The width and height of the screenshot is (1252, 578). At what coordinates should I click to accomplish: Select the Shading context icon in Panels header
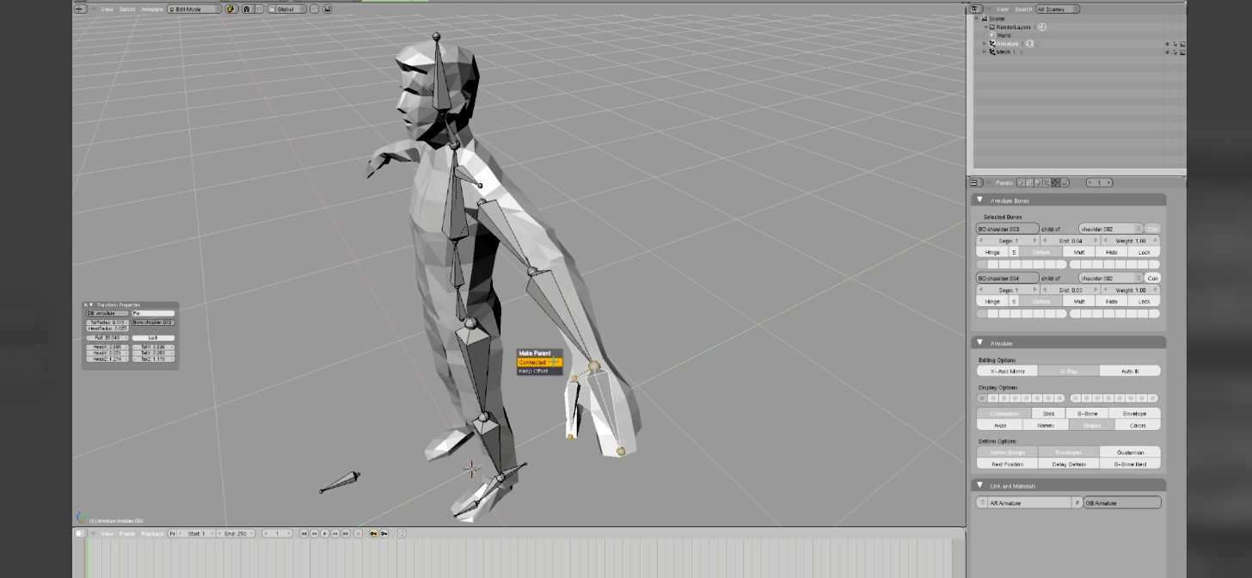pyautogui.click(x=1038, y=182)
